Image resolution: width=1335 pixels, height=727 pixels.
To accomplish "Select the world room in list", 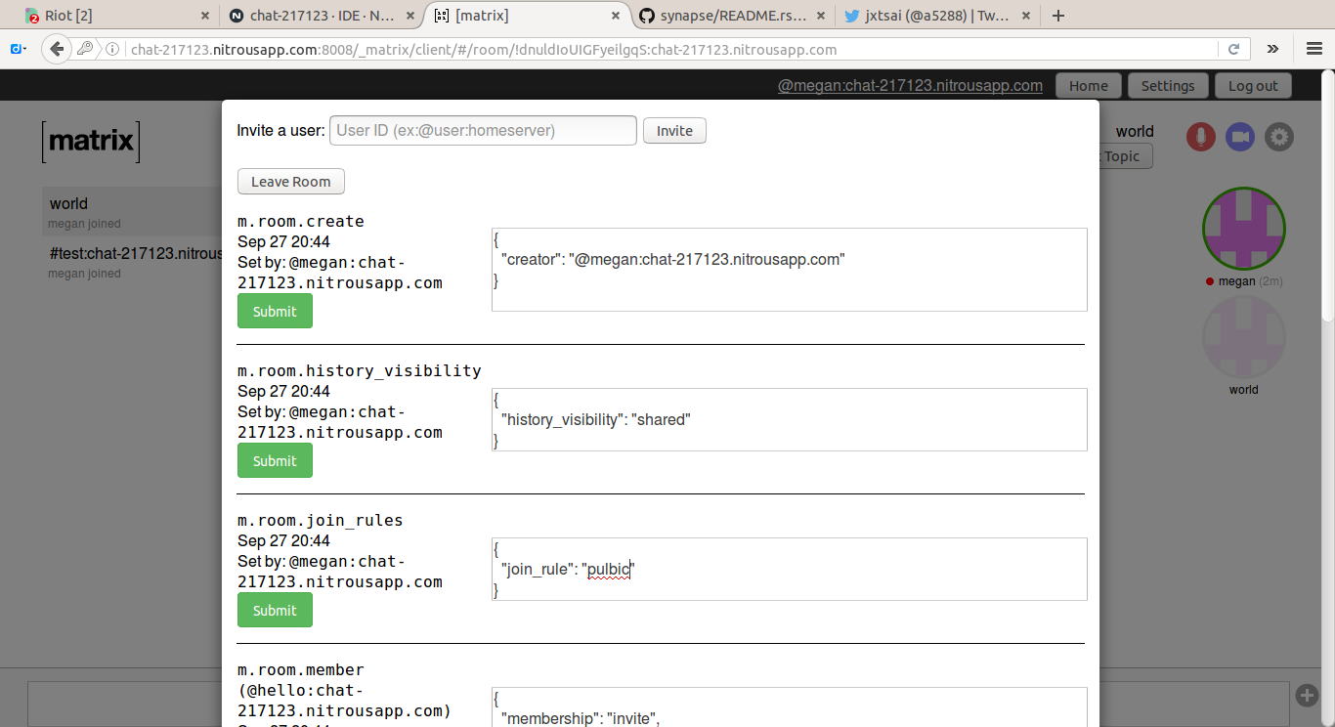I will (x=132, y=212).
